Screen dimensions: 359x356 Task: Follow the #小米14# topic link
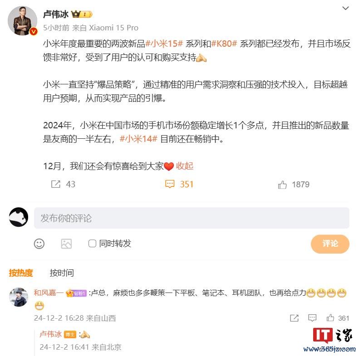coord(138,139)
